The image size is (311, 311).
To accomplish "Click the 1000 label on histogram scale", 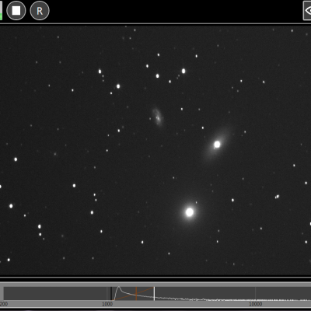I will pyautogui.click(x=107, y=304).
